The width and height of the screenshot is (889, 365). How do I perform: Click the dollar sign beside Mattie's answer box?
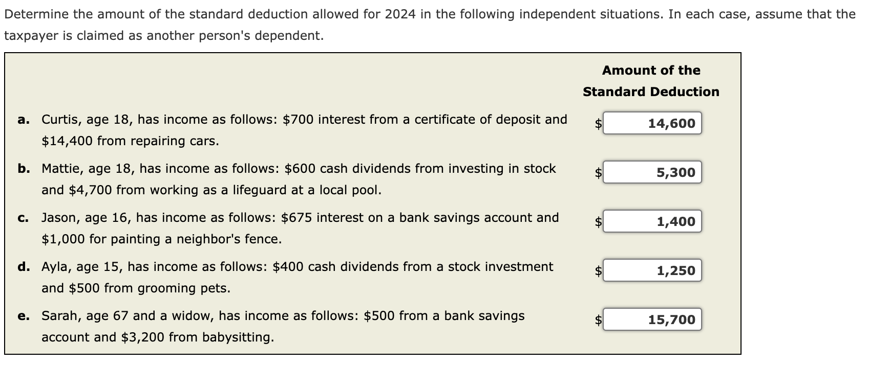point(597,173)
